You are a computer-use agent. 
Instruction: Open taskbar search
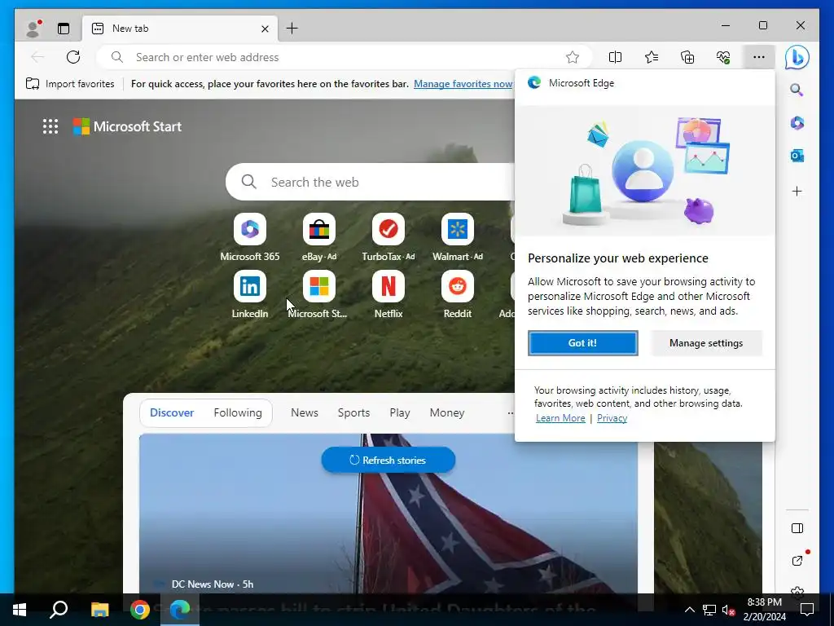pos(59,610)
